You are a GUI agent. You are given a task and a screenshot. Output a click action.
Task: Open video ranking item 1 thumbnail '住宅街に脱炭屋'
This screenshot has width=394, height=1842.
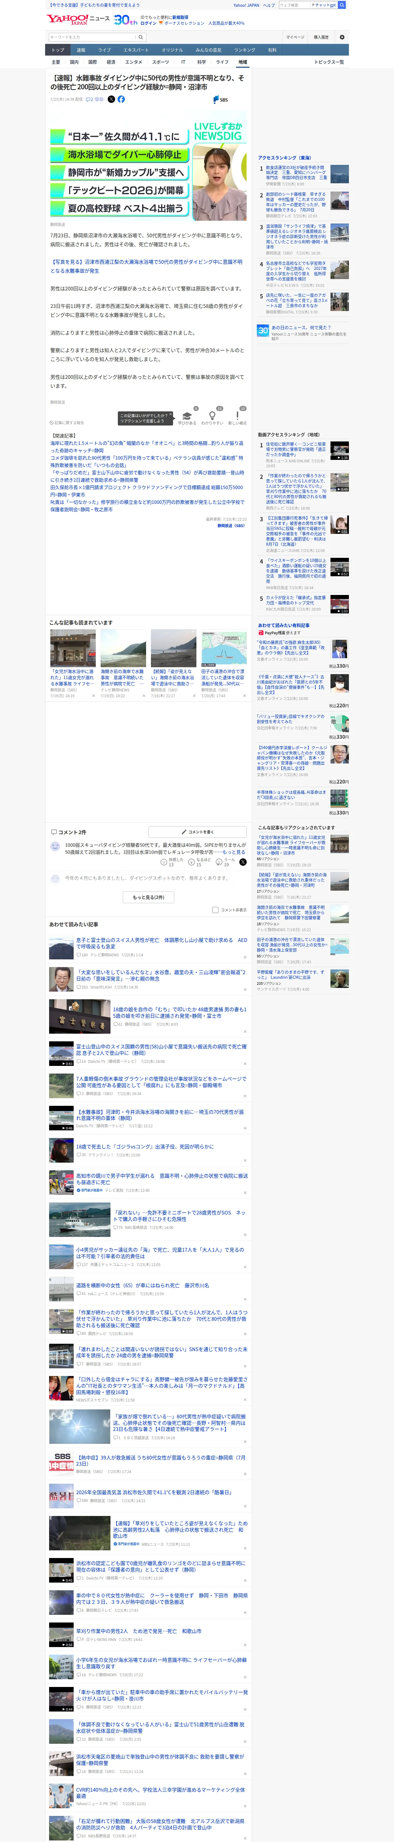pos(340,450)
